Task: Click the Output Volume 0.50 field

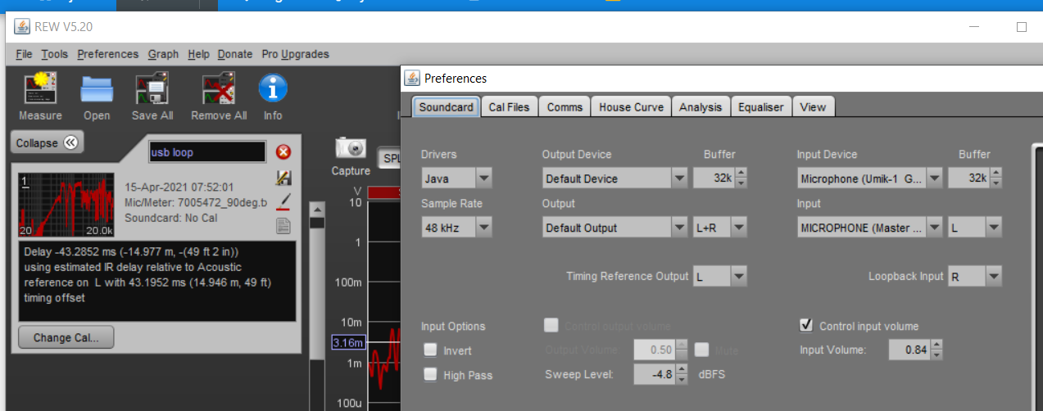Action: (655, 350)
